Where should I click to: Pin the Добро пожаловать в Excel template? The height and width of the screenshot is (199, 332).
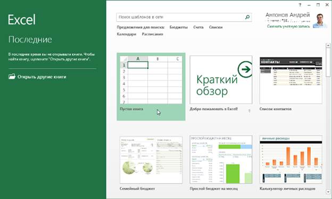249,111
